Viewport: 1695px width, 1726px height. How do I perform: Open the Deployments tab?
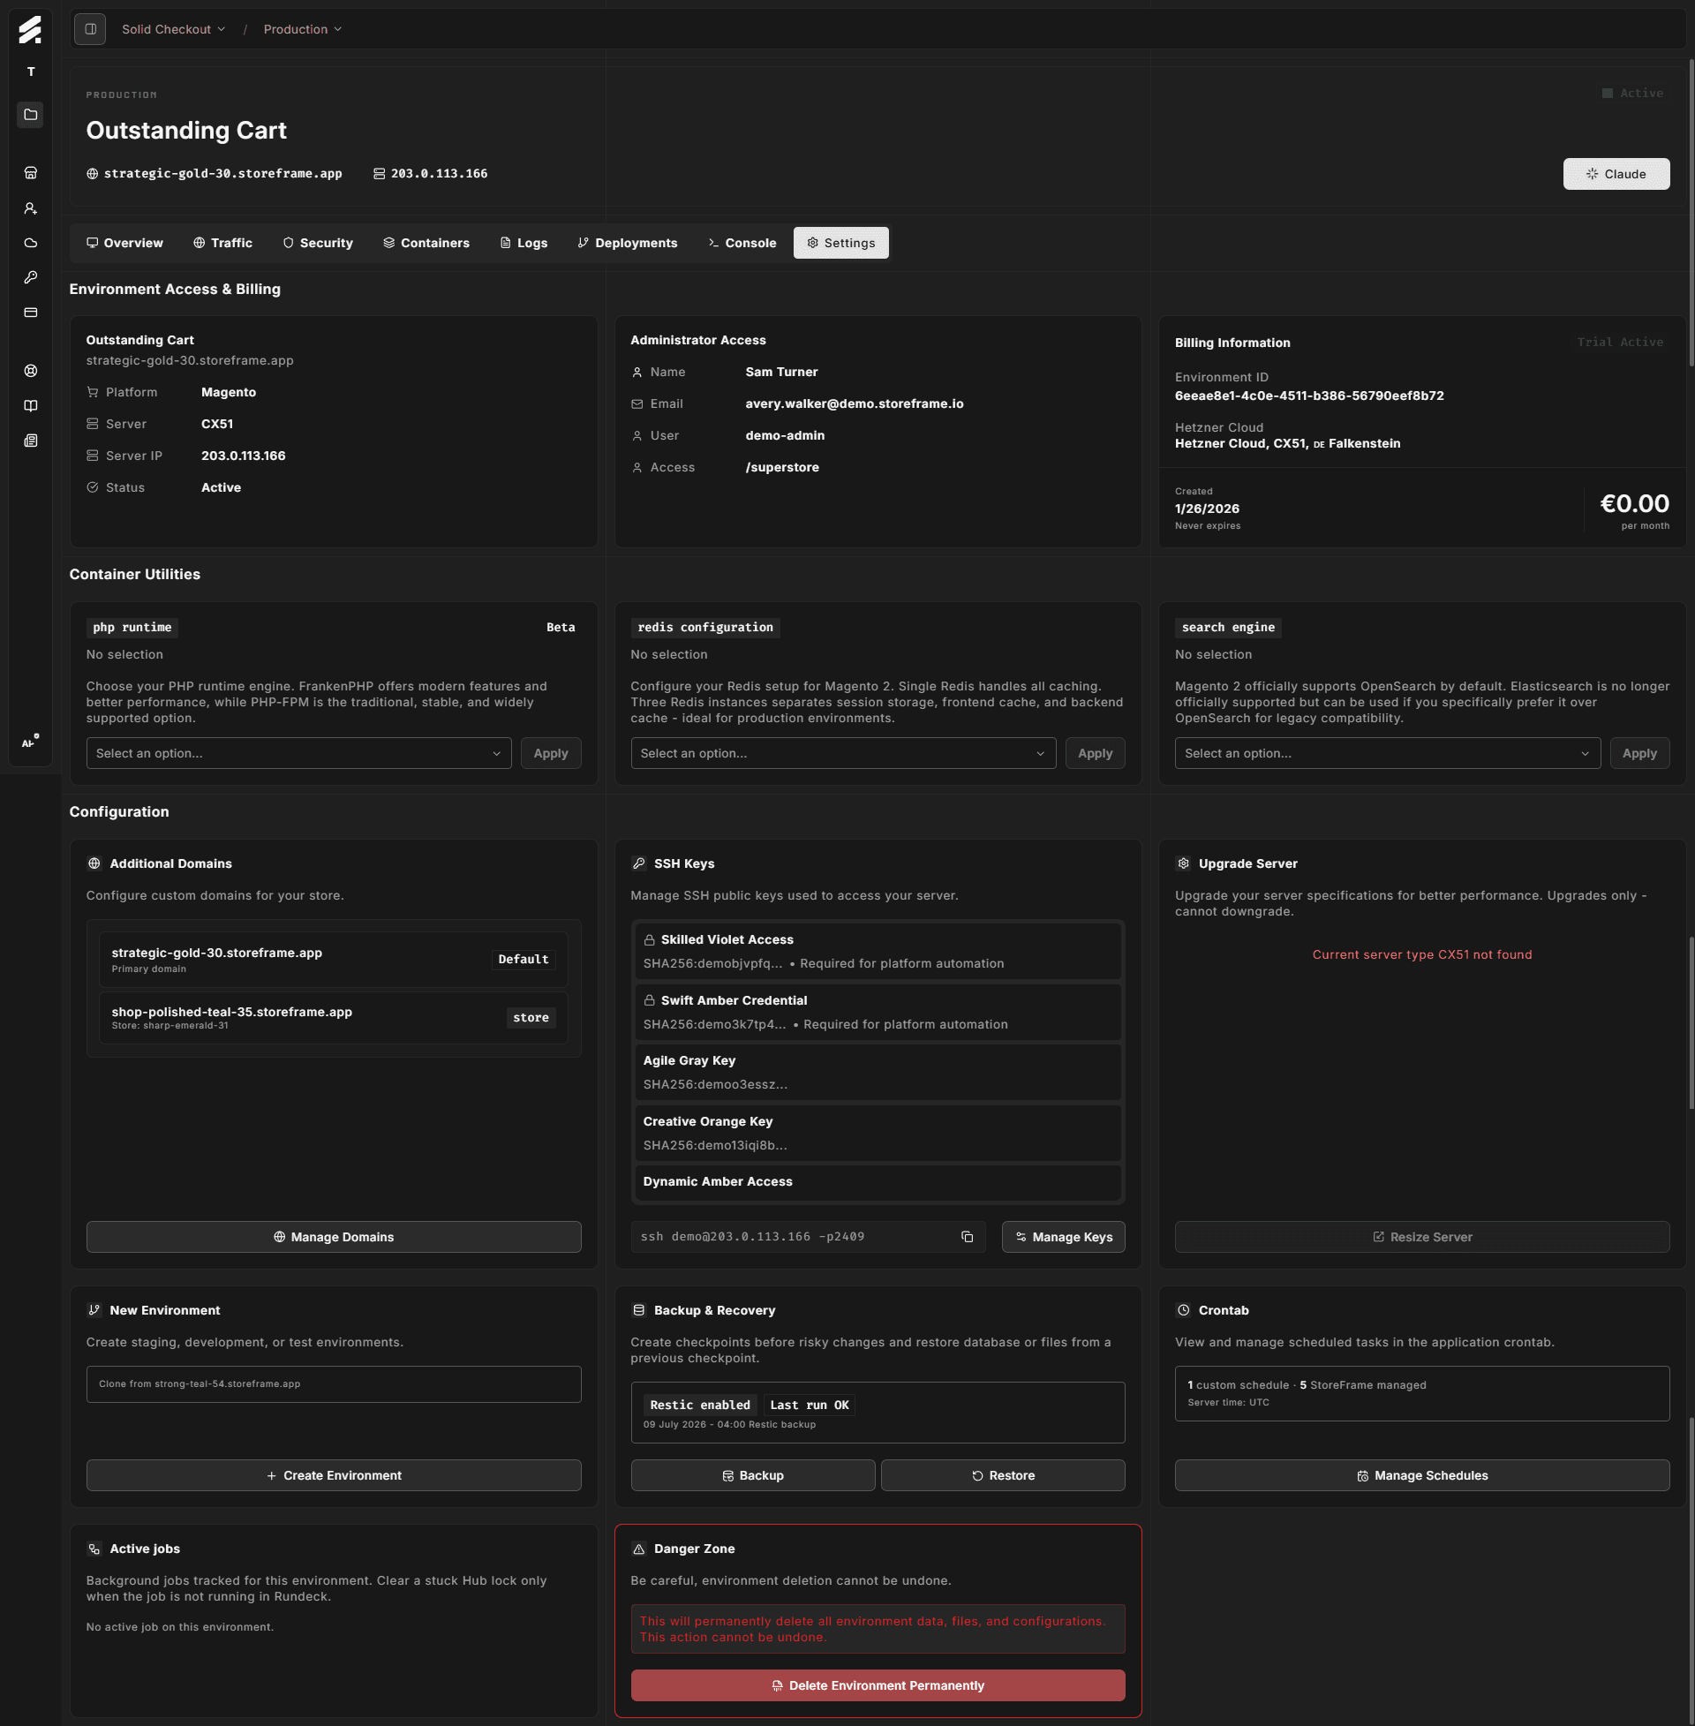(628, 243)
